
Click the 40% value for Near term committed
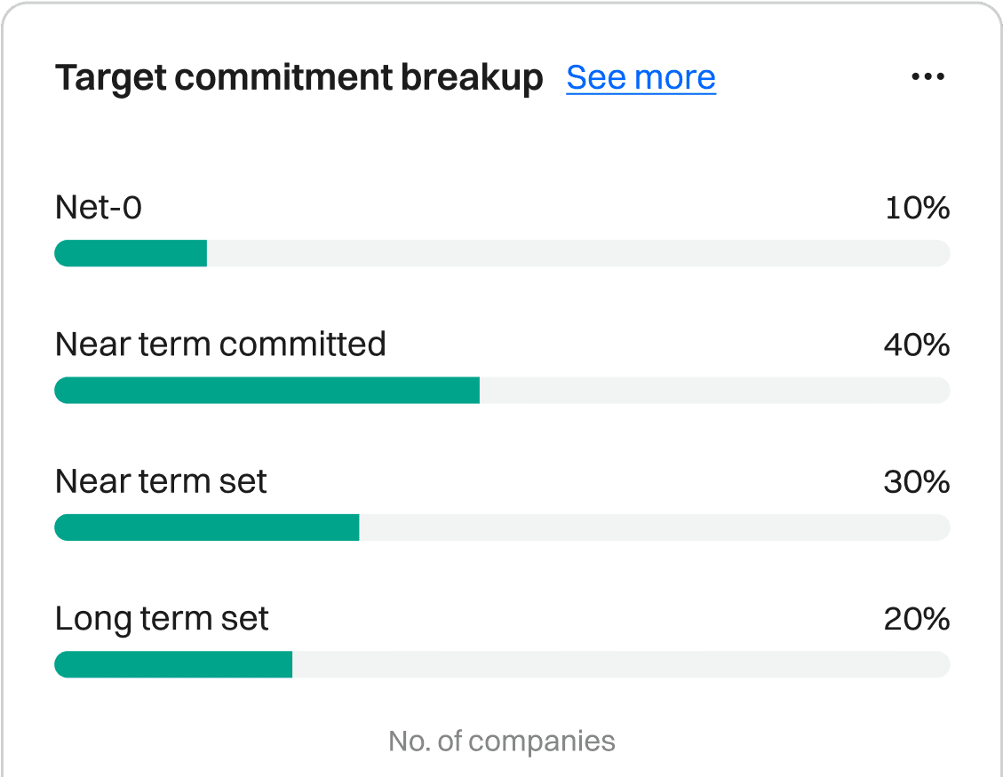[x=916, y=345]
